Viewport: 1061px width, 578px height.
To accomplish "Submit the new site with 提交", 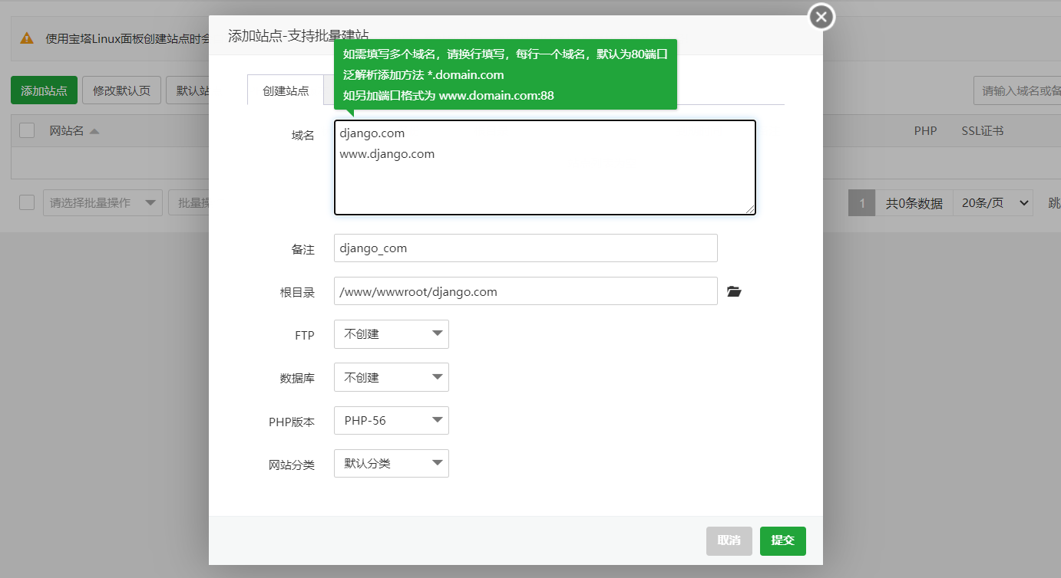I will (x=782, y=540).
